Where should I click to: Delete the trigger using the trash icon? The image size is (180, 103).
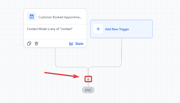[x=36, y=44]
